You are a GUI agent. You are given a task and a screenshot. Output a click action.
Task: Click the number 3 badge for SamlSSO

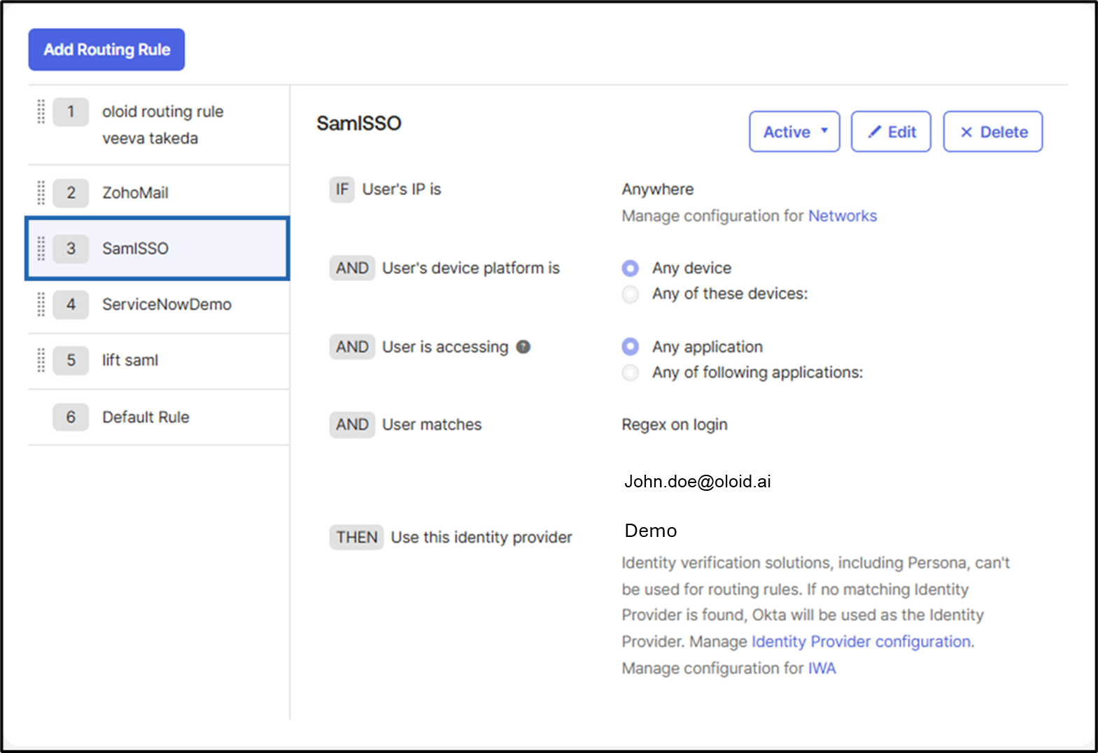tap(71, 248)
